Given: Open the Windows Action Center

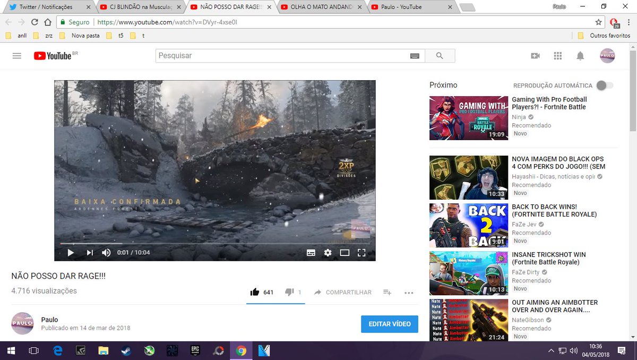Looking at the screenshot, I should coord(622,350).
